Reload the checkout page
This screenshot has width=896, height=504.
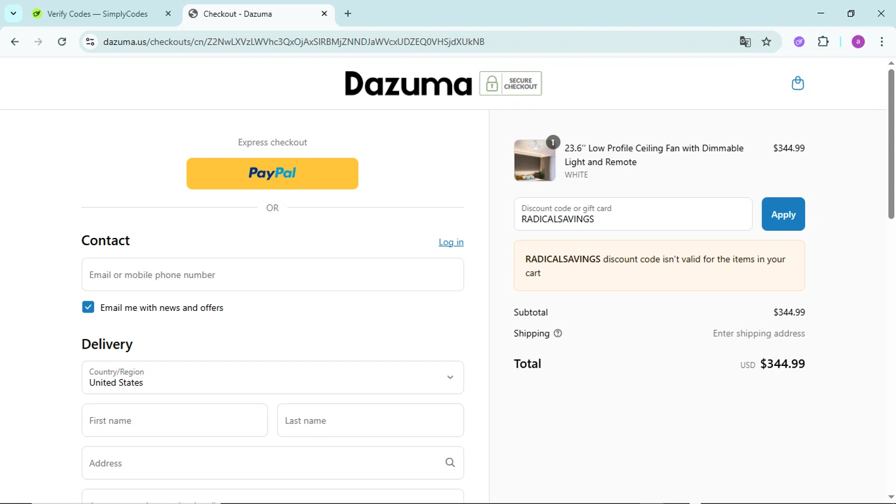(62, 42)
